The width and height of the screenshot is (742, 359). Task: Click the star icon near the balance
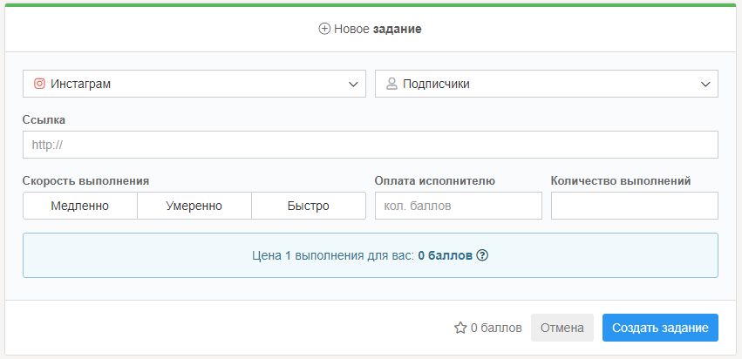coord(460,329)
